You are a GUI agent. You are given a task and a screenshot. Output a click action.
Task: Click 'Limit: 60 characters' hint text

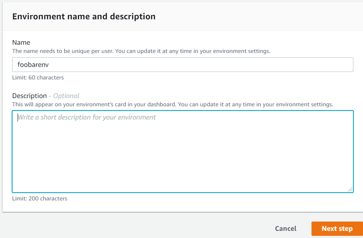pyautogui.click(x=38, y=77)
